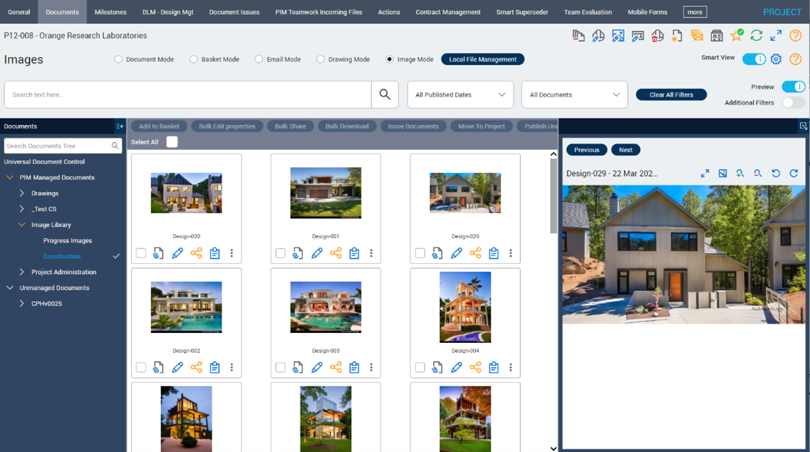Open the All Documents dropdown
Viewport: 810px width, 452px height.
point(574,95)
